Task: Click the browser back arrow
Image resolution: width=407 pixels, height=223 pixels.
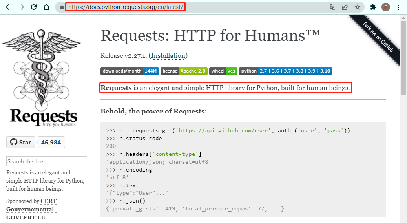Action: pyautogui.click(x=9, y=7)
